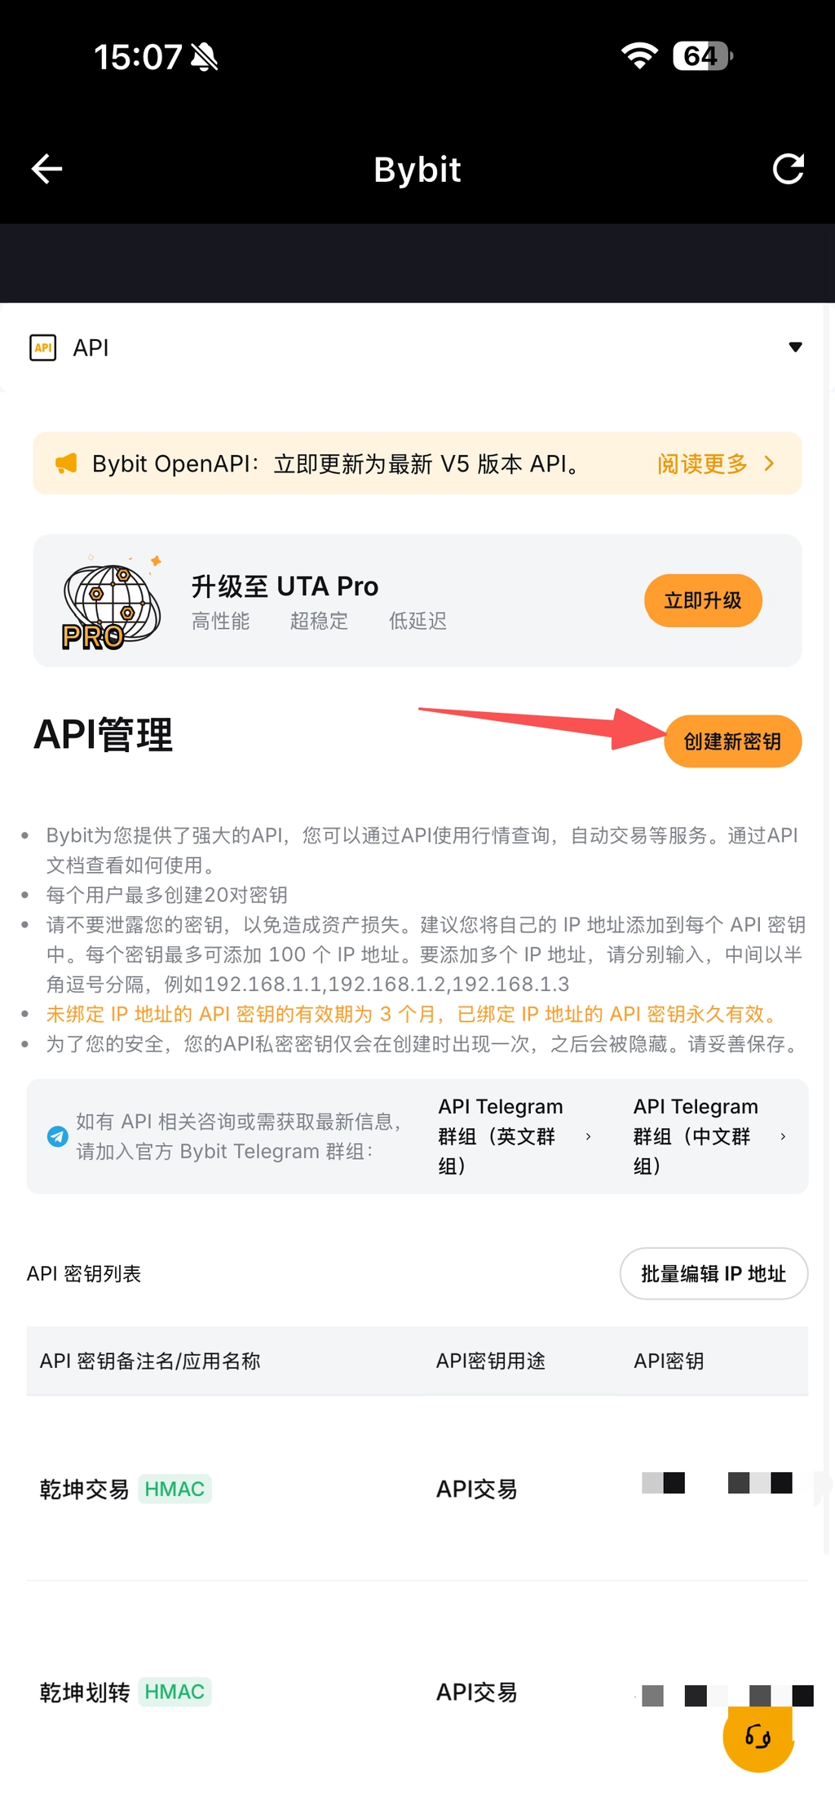
Task: Open the 阅读更多 chevron
Action: click(769, 463)
